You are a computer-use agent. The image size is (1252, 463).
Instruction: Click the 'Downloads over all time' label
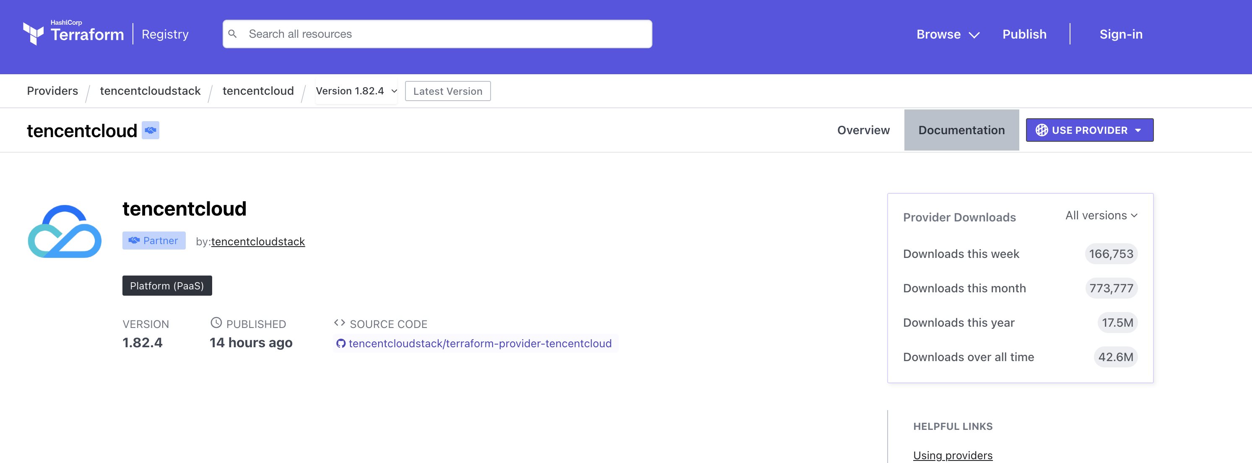tap(968, 357)
